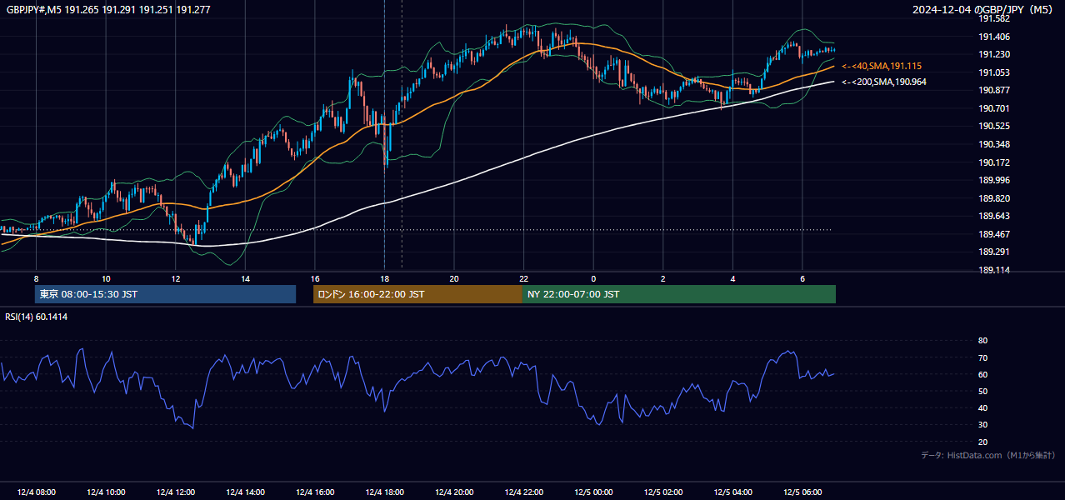This screenshot has height=500, width=1065.
Task: Click the date label 12/5 06:00
Action: pos(802,492)
